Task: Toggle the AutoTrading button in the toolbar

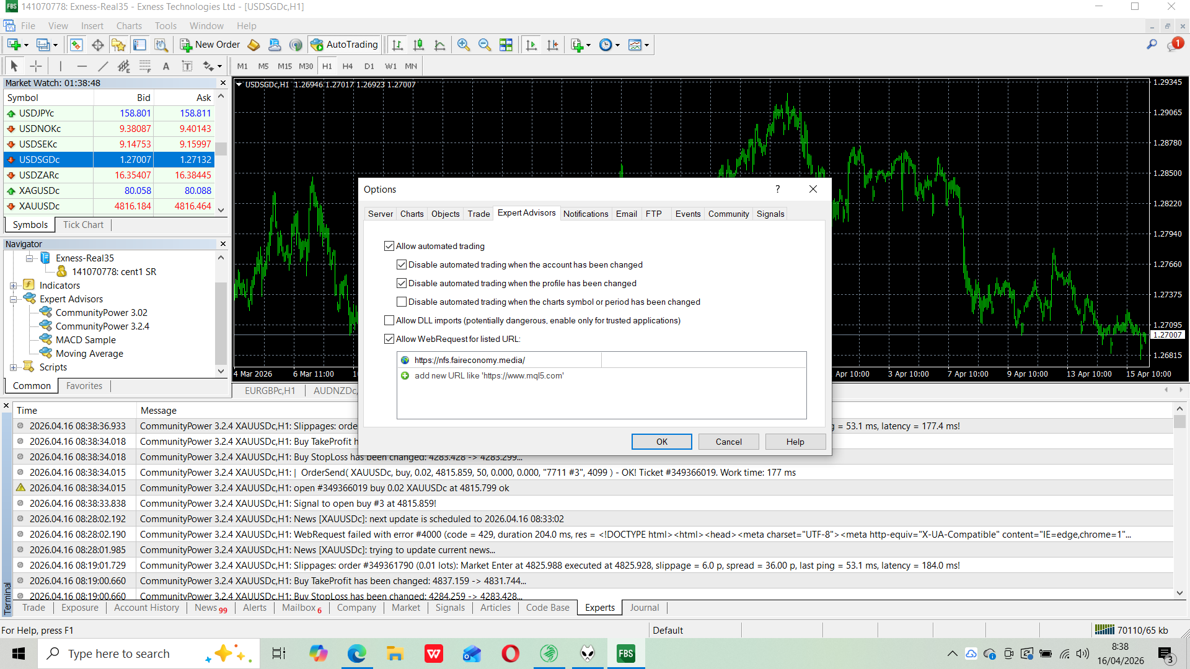Action: [345, 45]
